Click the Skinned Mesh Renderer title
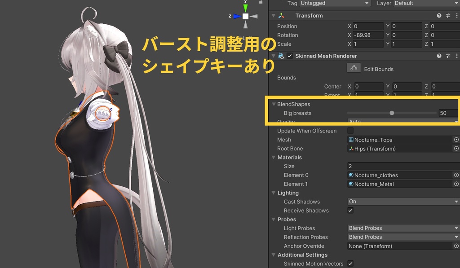Viewport: 460px width, 268px height. coord(326,56)
